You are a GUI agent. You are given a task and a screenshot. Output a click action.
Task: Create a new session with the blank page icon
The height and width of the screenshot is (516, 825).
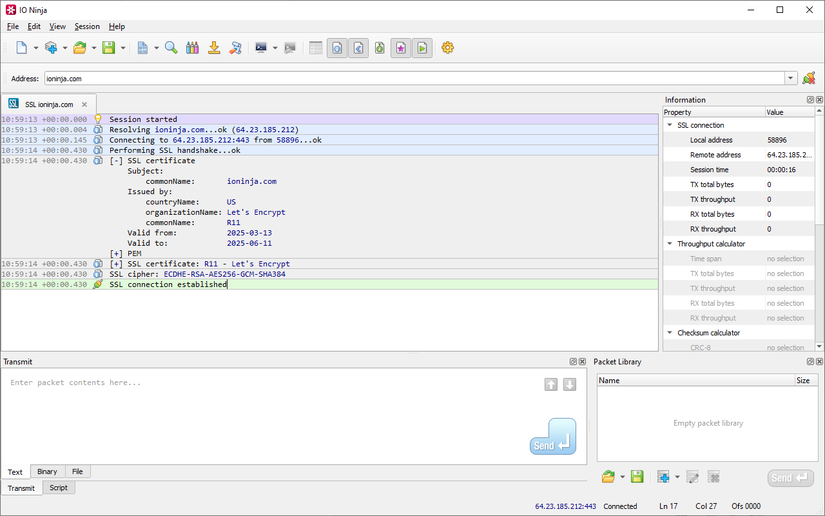[x=21, y=48]
